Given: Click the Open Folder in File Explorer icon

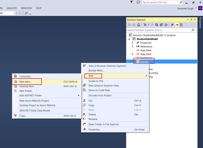Looking at the screenshot, I should click(84, 124).
